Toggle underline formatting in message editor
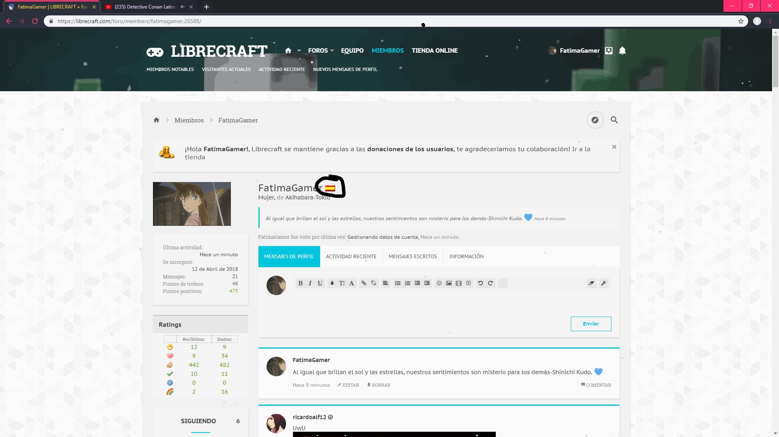779x437 pixels. (320, 283)
